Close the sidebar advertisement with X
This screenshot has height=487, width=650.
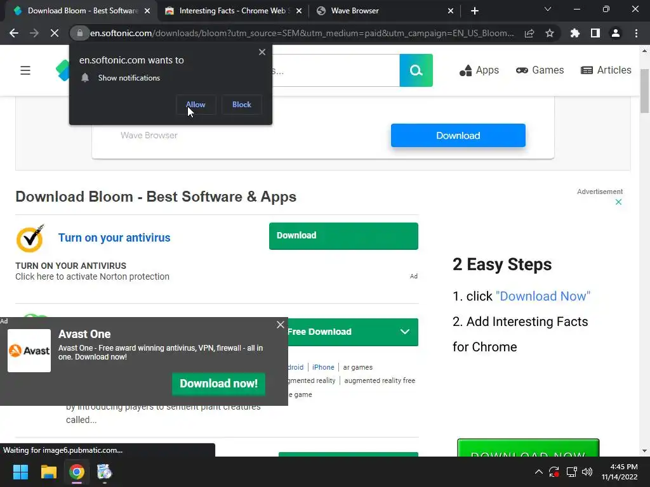[618, 202]
